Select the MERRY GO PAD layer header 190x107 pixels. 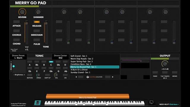(31, 3)
